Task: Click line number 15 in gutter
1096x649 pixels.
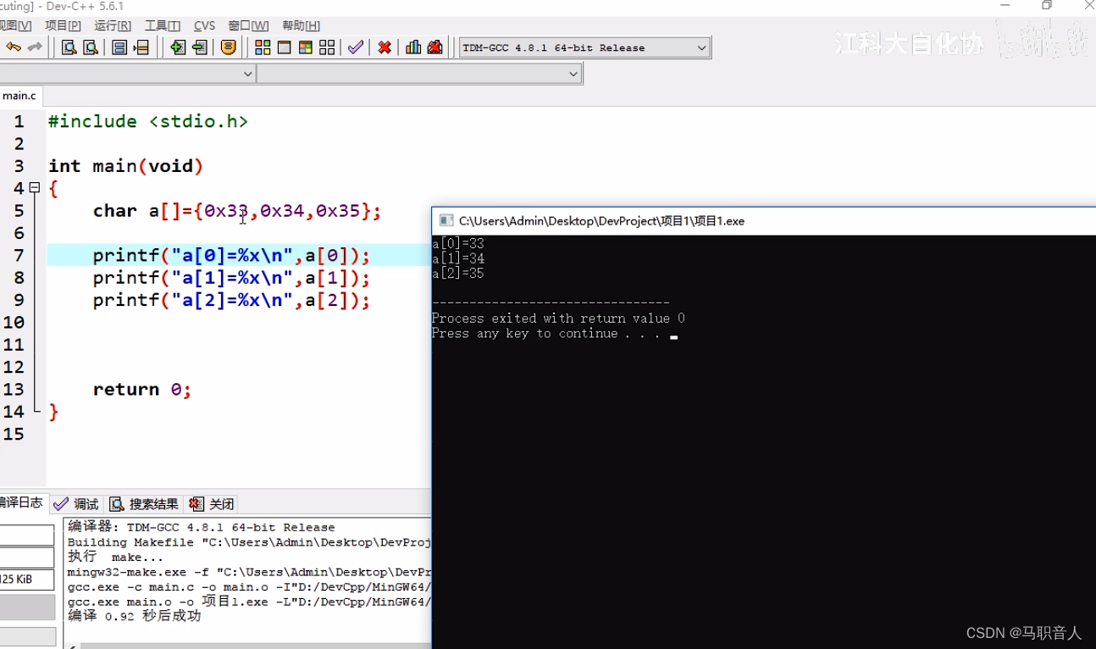Action: pyautogui.click(x=14, y=434)
